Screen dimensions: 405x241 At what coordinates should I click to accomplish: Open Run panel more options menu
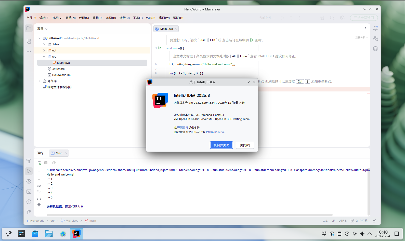(61, 163)
